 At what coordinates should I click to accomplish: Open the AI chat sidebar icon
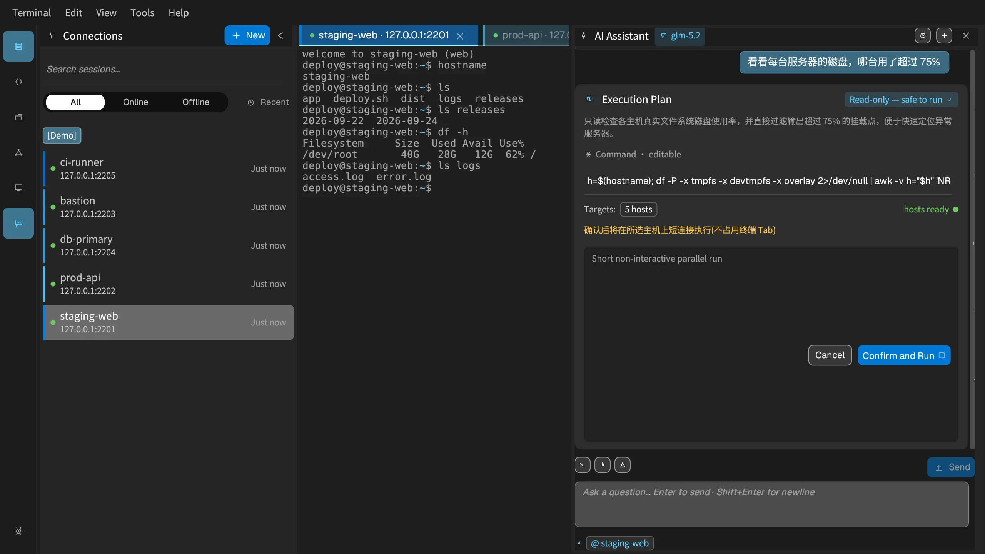click(x=18, y=223)
